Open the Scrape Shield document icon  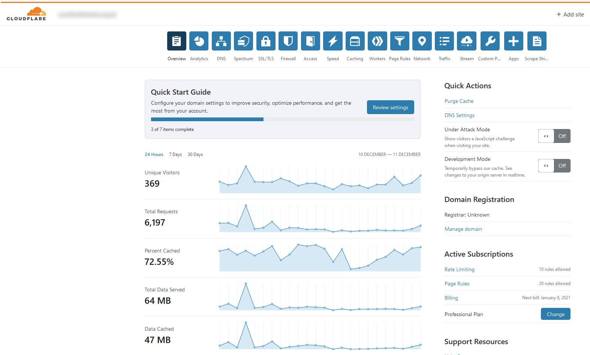(537, 41)
